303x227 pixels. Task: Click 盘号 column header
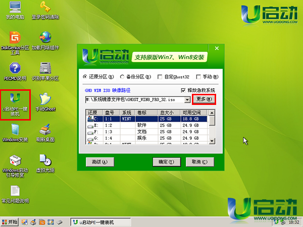pos(112,112)
